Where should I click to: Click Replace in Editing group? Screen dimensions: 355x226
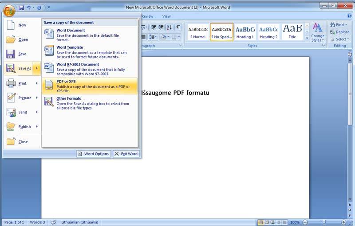pyautogui.click(x=339, y=32)
